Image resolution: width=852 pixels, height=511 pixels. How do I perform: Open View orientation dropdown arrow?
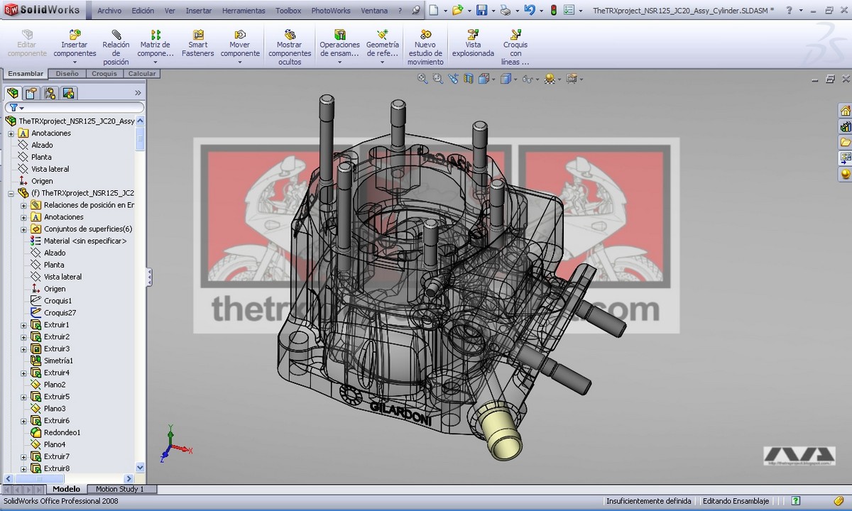click(x=493, y=79)
